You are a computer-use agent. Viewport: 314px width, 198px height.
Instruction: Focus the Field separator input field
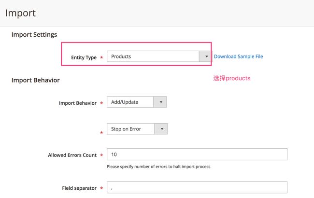tap(197, 187)
